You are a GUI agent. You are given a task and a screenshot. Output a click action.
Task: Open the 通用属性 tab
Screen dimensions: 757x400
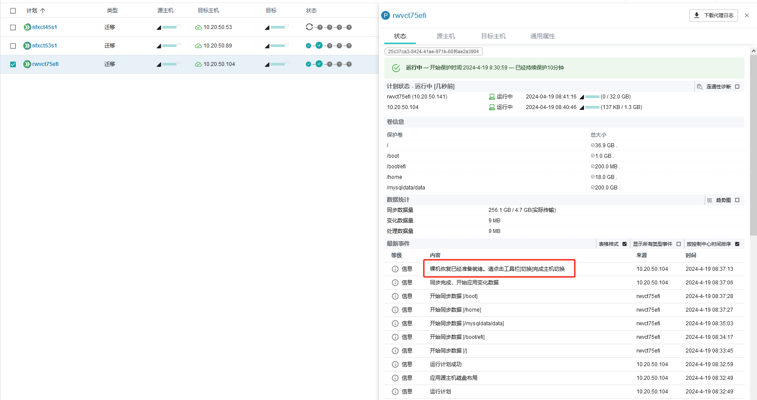pos(542,36)
